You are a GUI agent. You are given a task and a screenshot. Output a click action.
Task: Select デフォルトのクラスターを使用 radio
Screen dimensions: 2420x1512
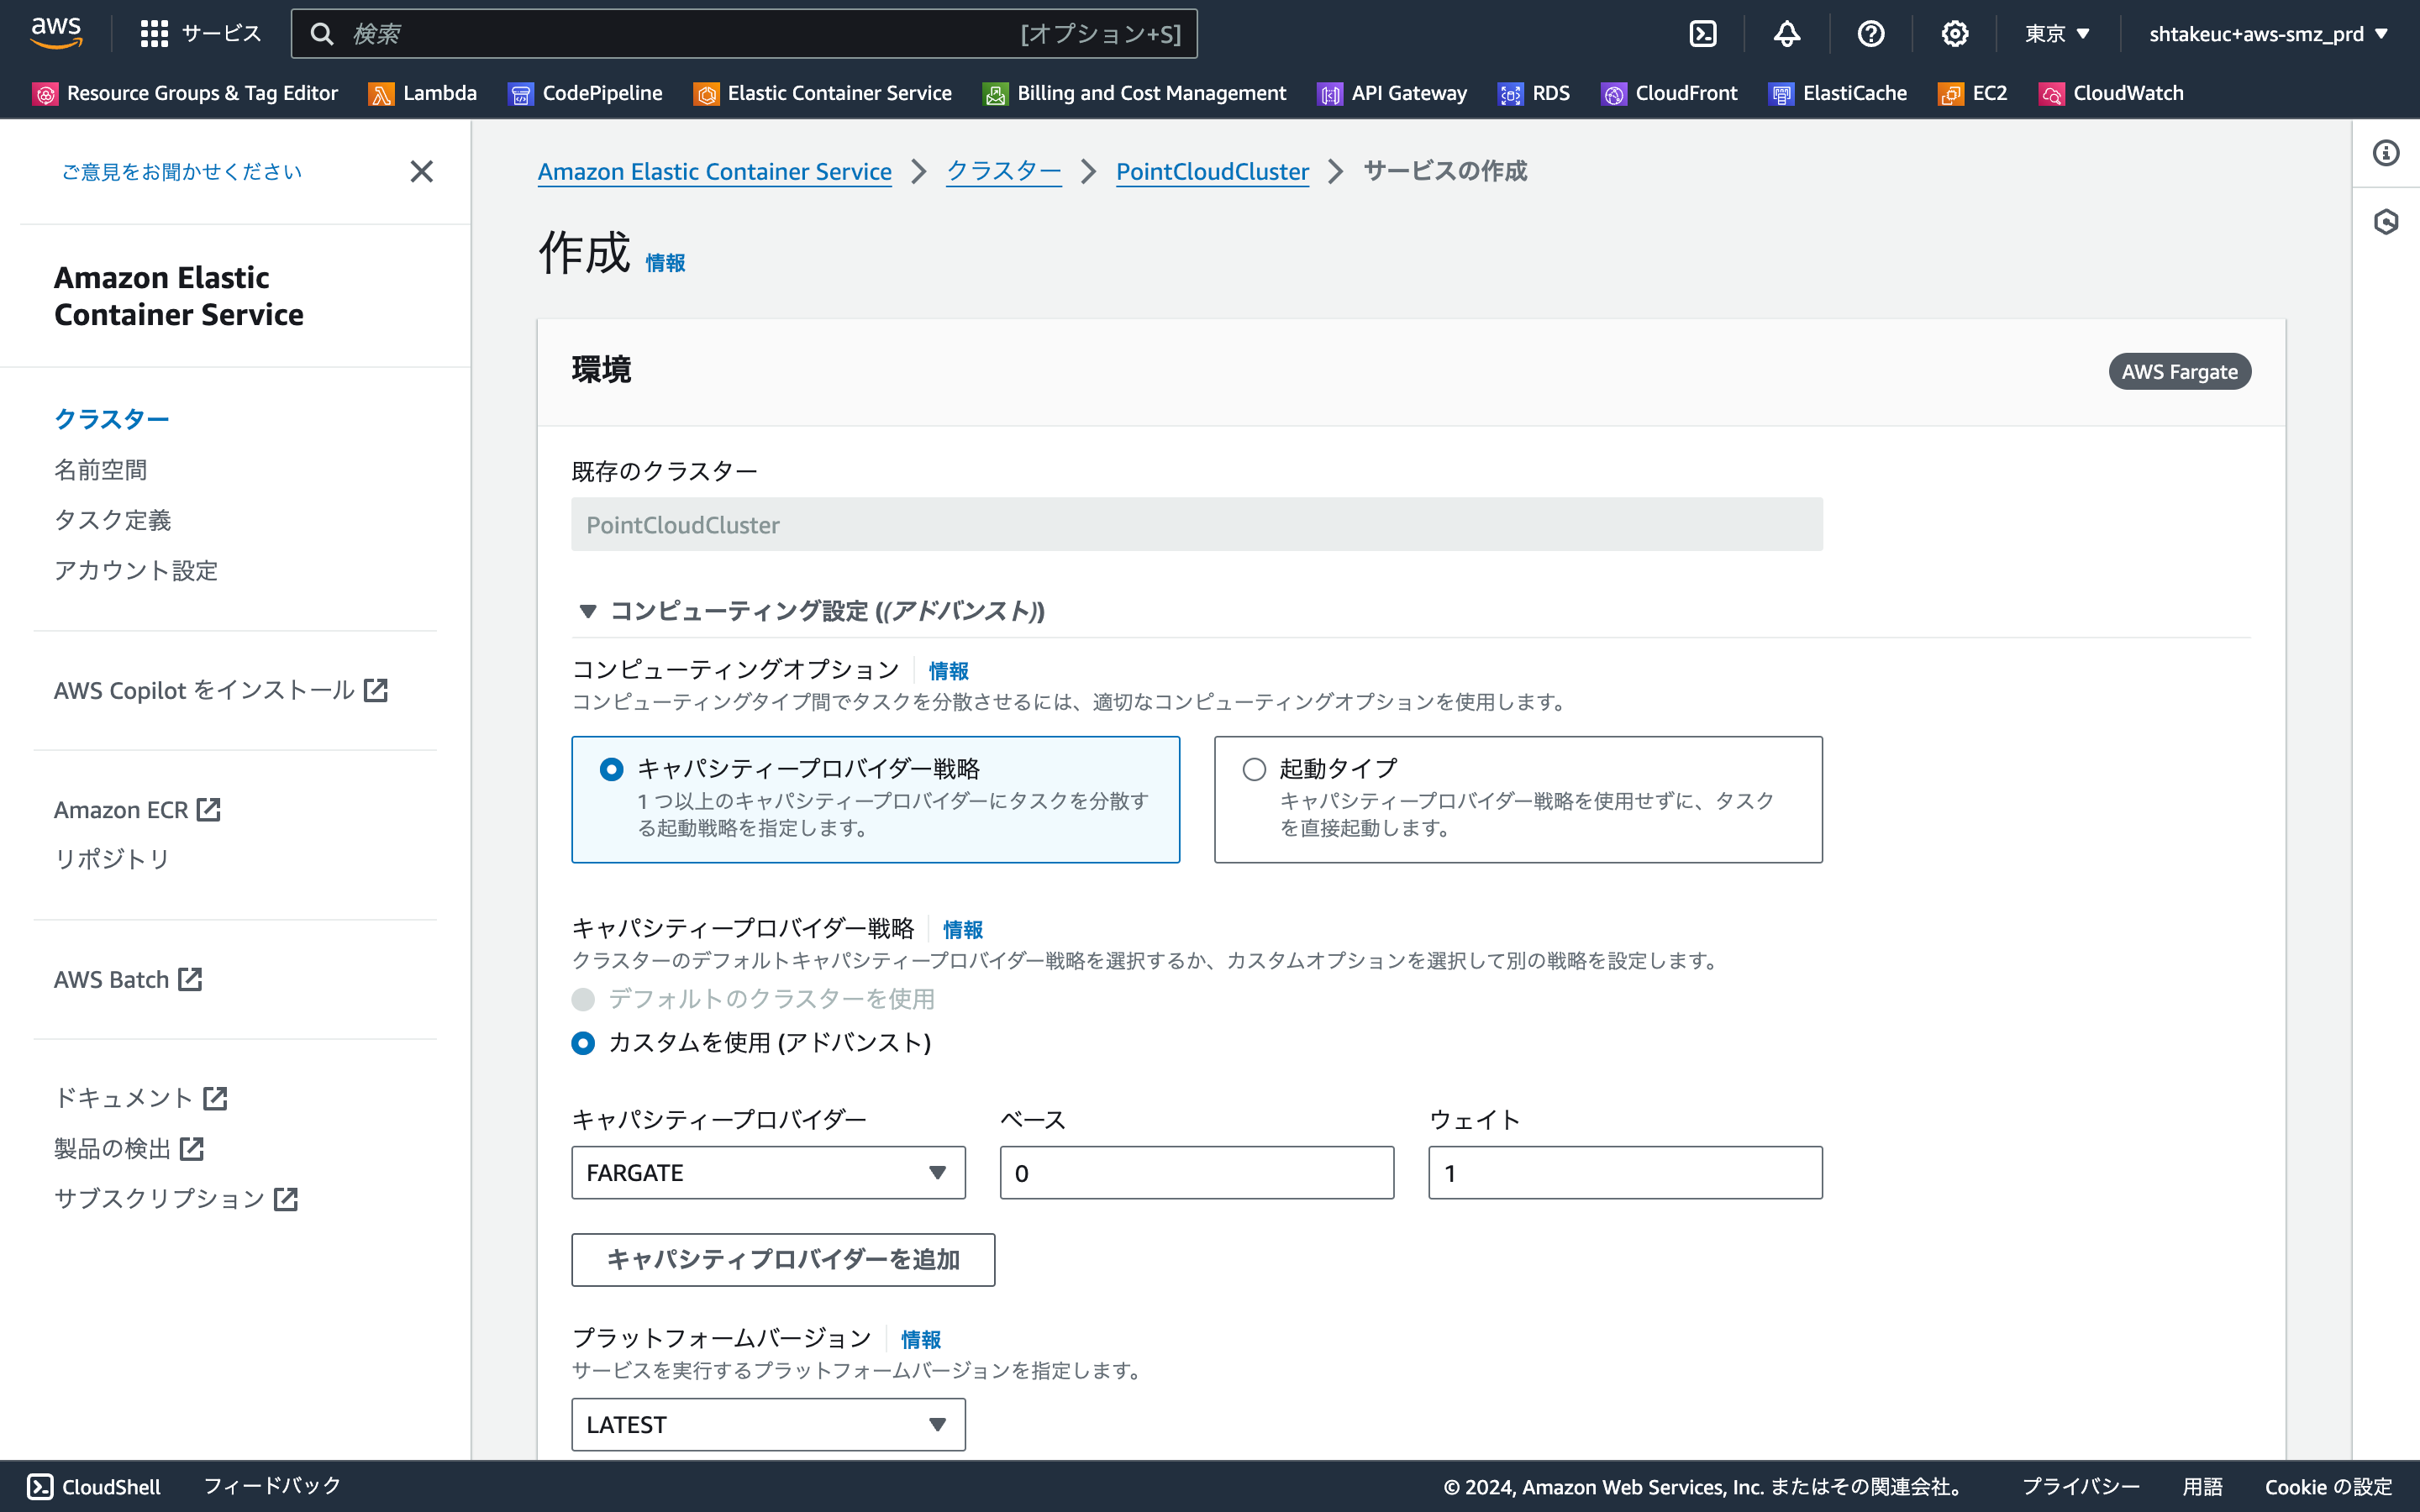tap(583, 999)
